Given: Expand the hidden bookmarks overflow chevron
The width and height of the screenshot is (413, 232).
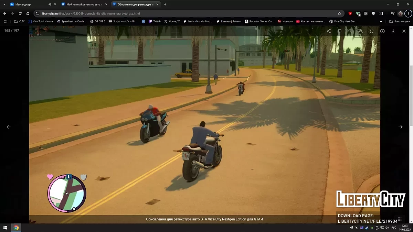Looking at the screenshot, I should (381, 21).
